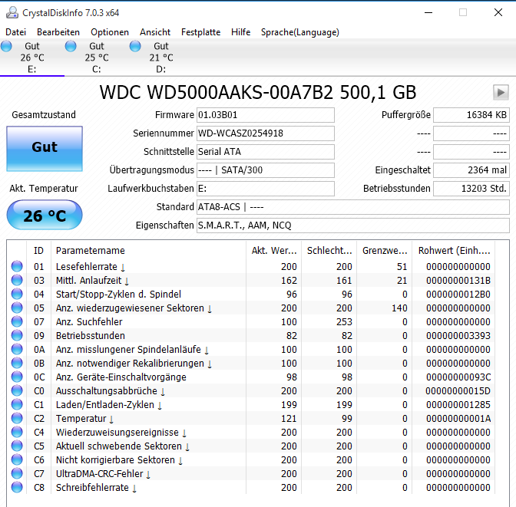Click status orb of Anz. notwendiger Rekalibrierungen
The image size is (516, 507).
point(17,363)
